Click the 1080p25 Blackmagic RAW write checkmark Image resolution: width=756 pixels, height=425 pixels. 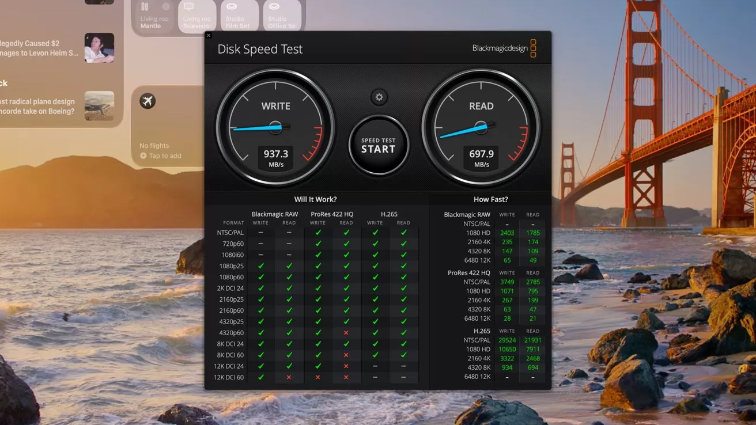pos(260,266)
